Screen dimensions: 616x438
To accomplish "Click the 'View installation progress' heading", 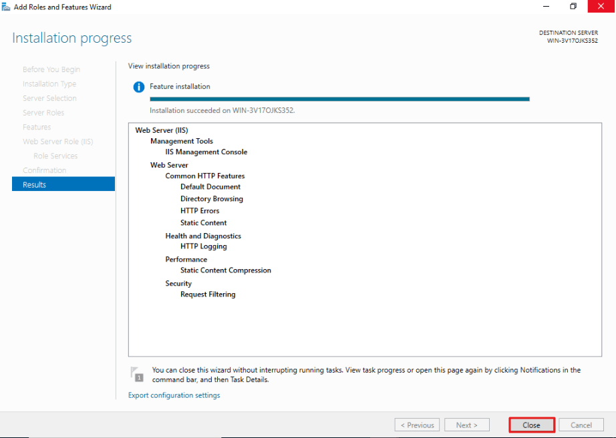I will coord(169,66).
